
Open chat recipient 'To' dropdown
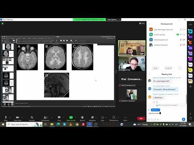[x=155, y=110]
